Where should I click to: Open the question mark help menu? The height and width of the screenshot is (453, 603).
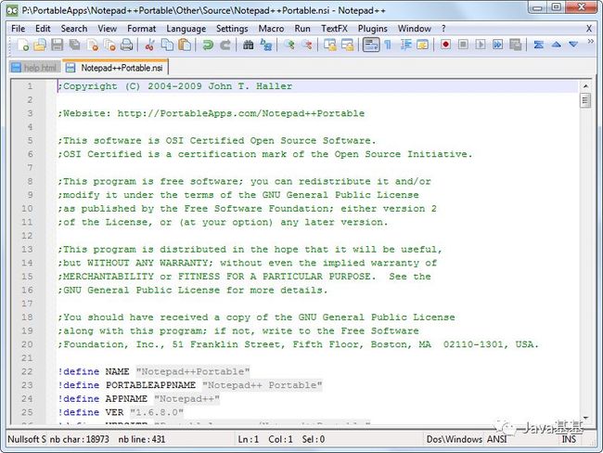(443, 29)
